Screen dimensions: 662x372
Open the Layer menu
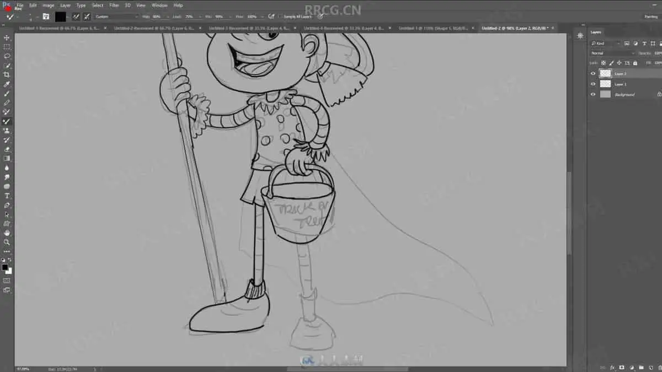pos(65,5)
